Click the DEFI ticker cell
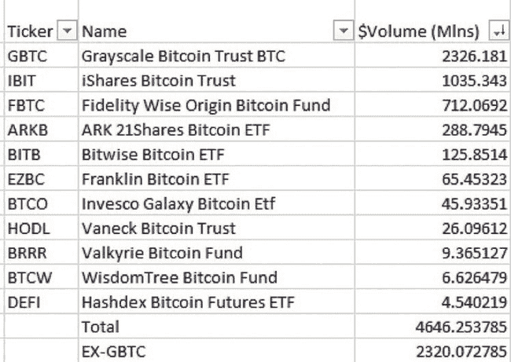 click(x=24, y=302)
